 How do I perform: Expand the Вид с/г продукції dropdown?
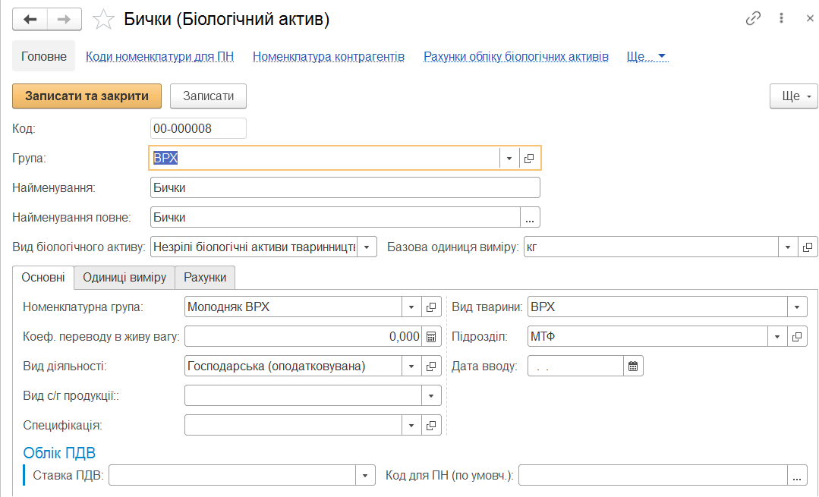[431, 396]
